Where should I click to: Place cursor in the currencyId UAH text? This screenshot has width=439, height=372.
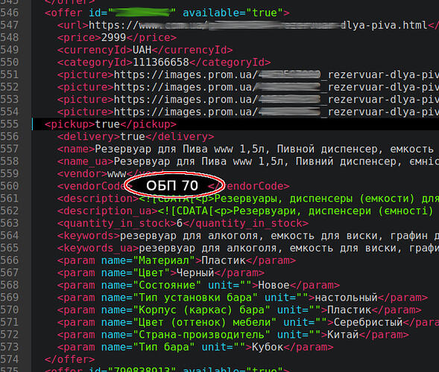142,50
